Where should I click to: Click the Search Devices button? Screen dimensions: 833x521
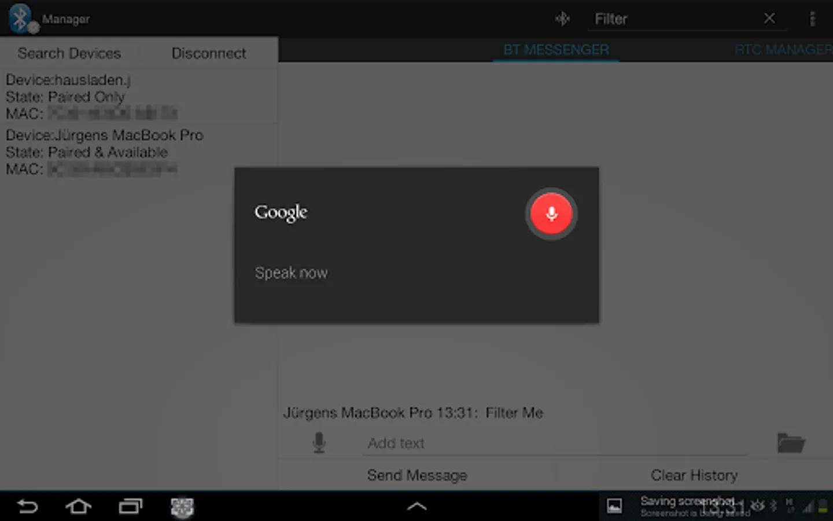coord(69,53)
